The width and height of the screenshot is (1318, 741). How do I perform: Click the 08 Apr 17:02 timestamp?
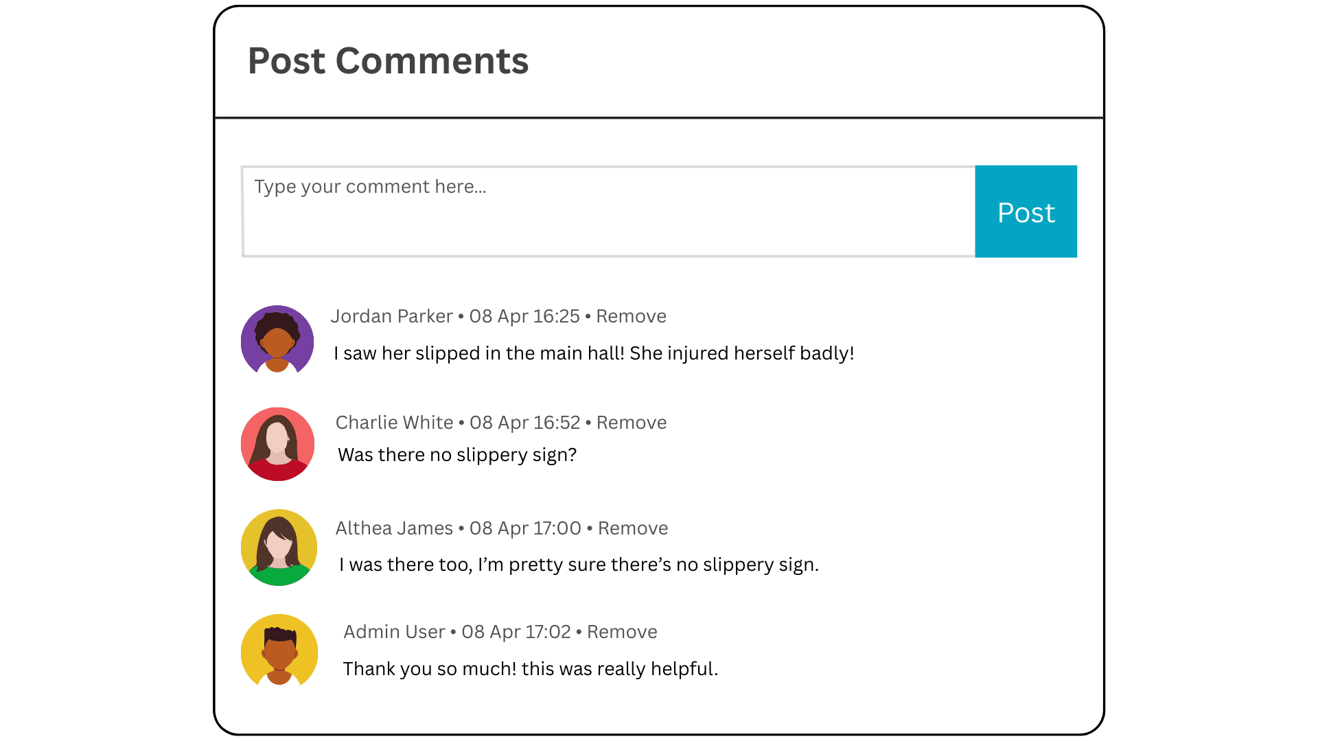tap(516, 632)
